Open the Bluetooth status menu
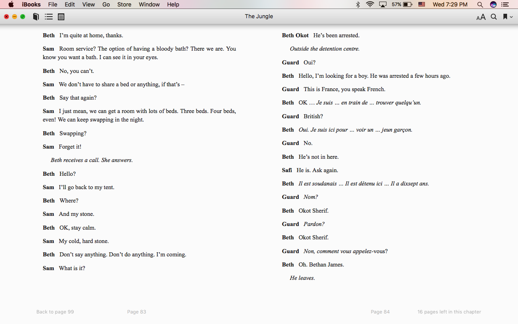 point(358,4)
